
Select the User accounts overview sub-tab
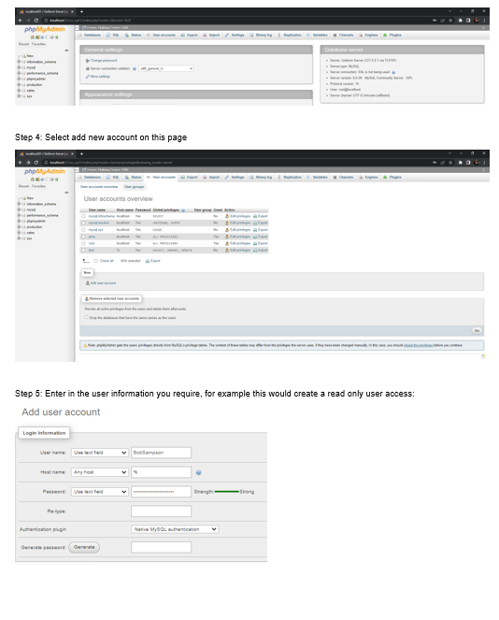[x=99, y=187]
